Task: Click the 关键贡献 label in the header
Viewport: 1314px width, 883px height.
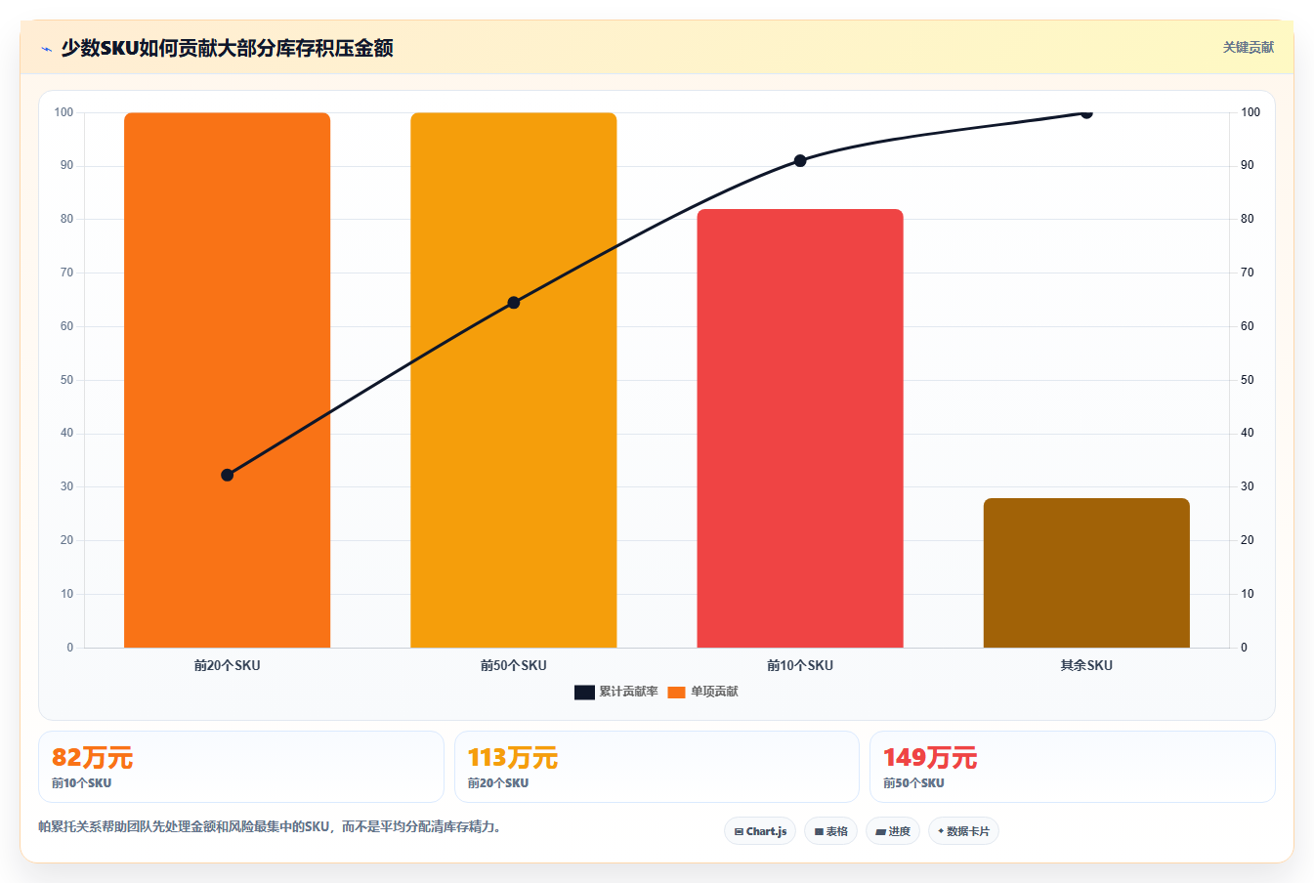Action: point(1249,47)
